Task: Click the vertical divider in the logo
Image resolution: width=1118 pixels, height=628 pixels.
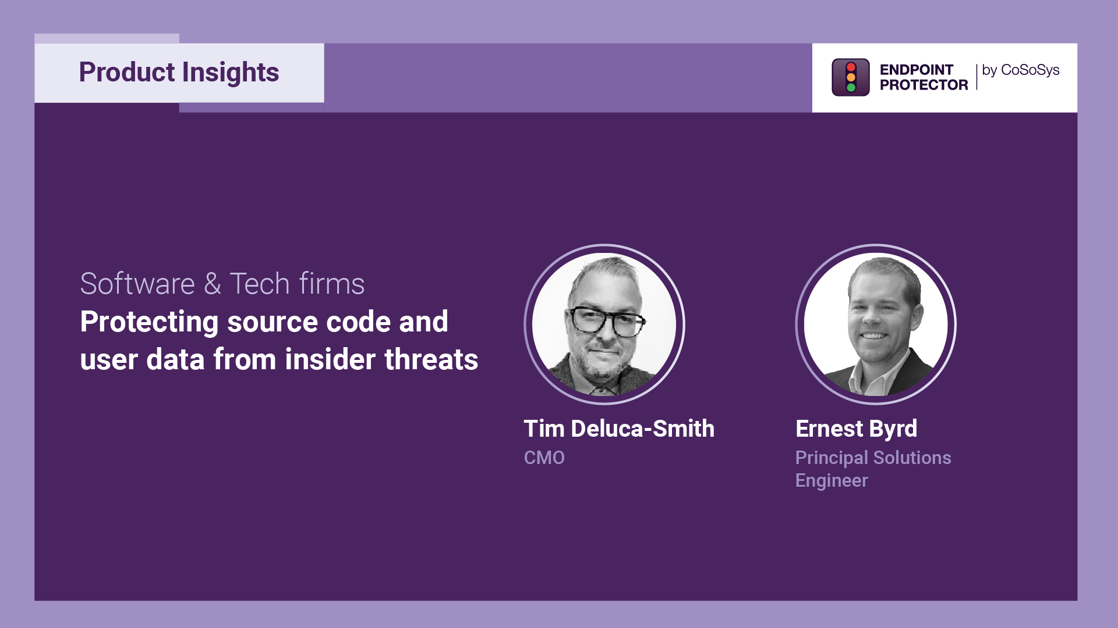Action: point(977,77)
